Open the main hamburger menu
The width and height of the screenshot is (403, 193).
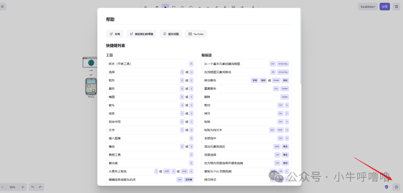click(x=2, y=6)
